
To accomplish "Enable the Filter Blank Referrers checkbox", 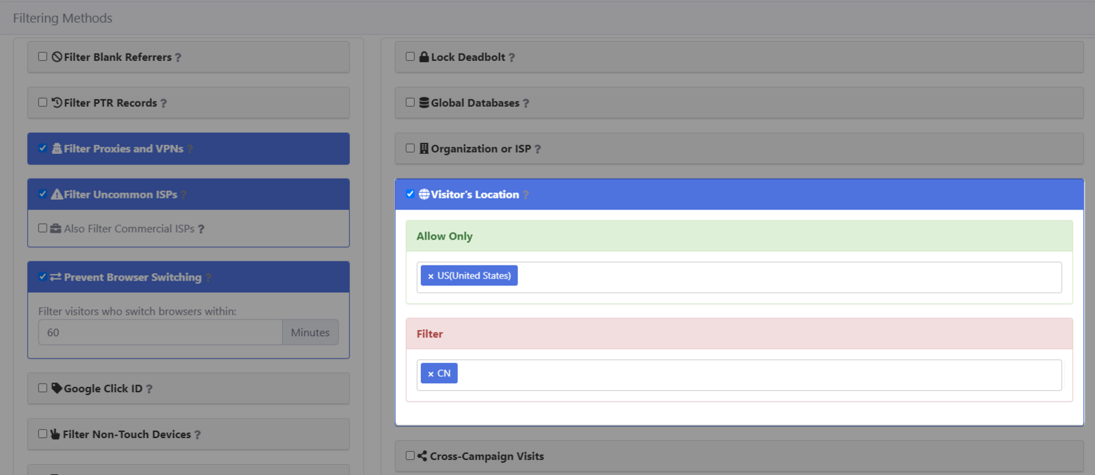I will [x=42, y=57].
